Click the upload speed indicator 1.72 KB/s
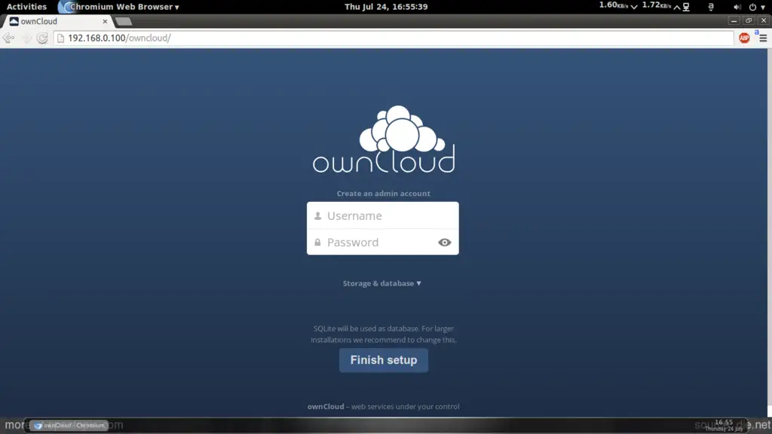Viewport: 772px width, 434px height. (661, 6)
